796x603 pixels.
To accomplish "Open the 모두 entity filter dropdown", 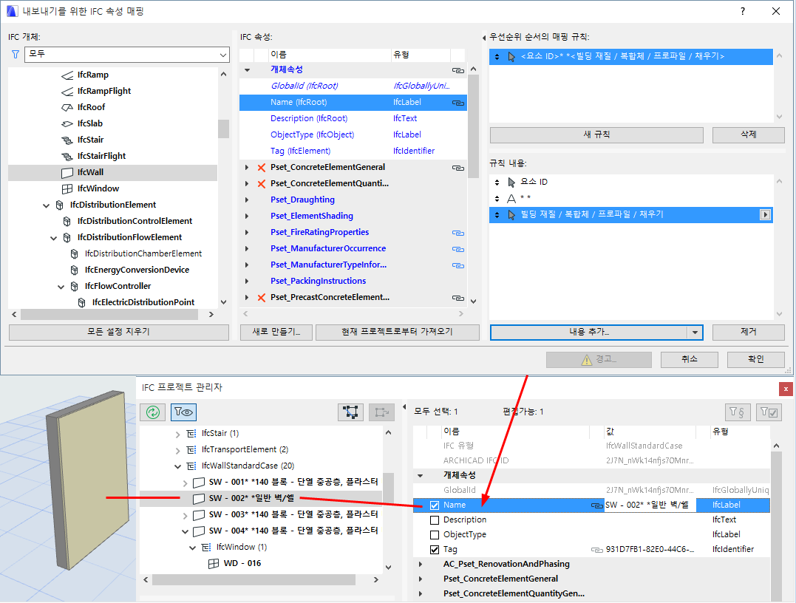I will (x=127, y=54).
